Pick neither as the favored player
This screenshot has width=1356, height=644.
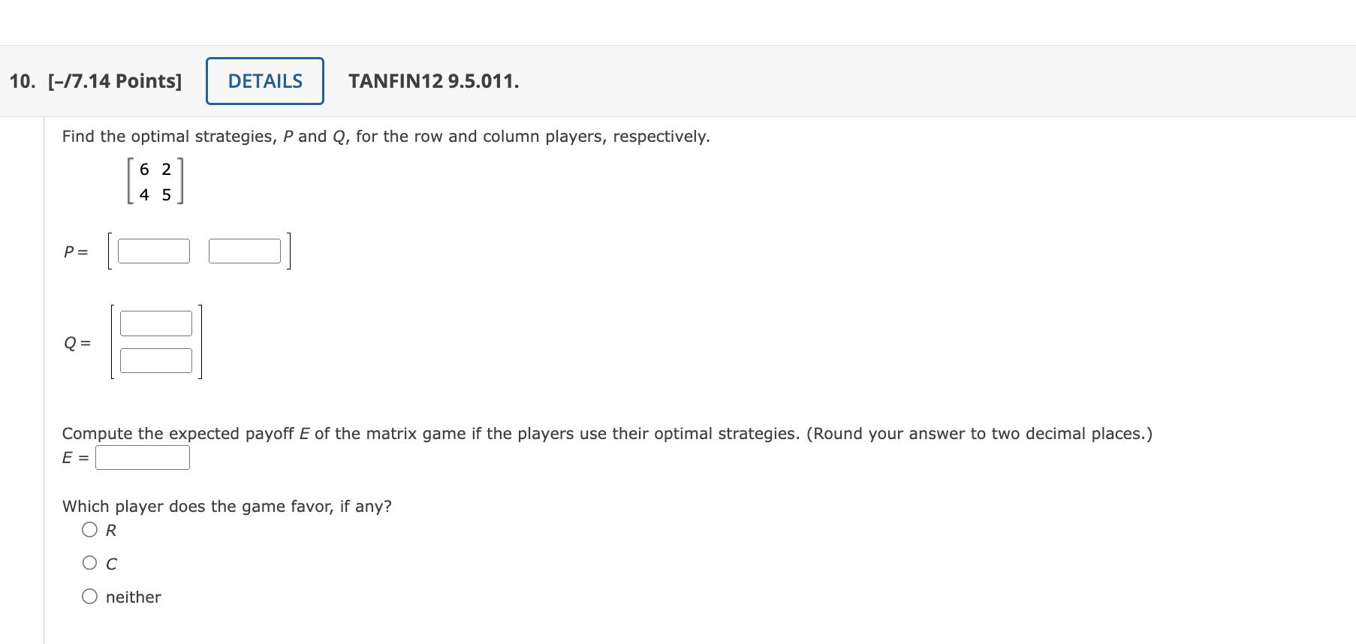click(x=89, y=596)
